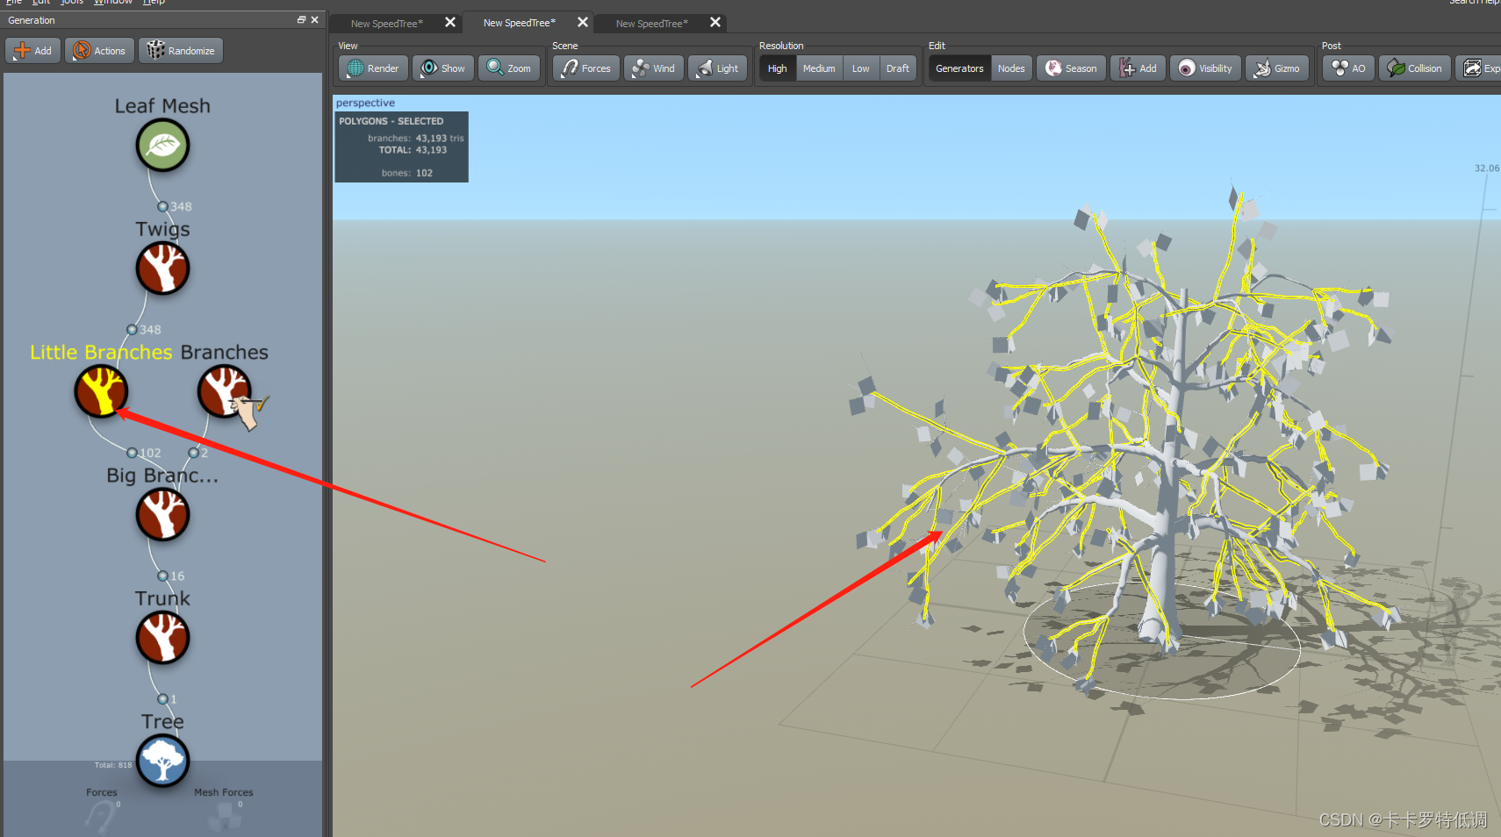Click the Add generator button

tap(33, 51)
